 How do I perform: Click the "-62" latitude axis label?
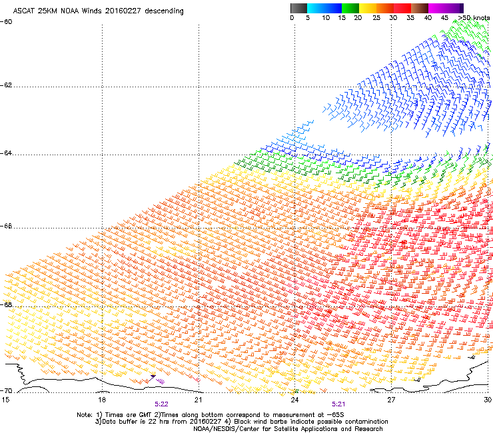click(x=6, y=85)
